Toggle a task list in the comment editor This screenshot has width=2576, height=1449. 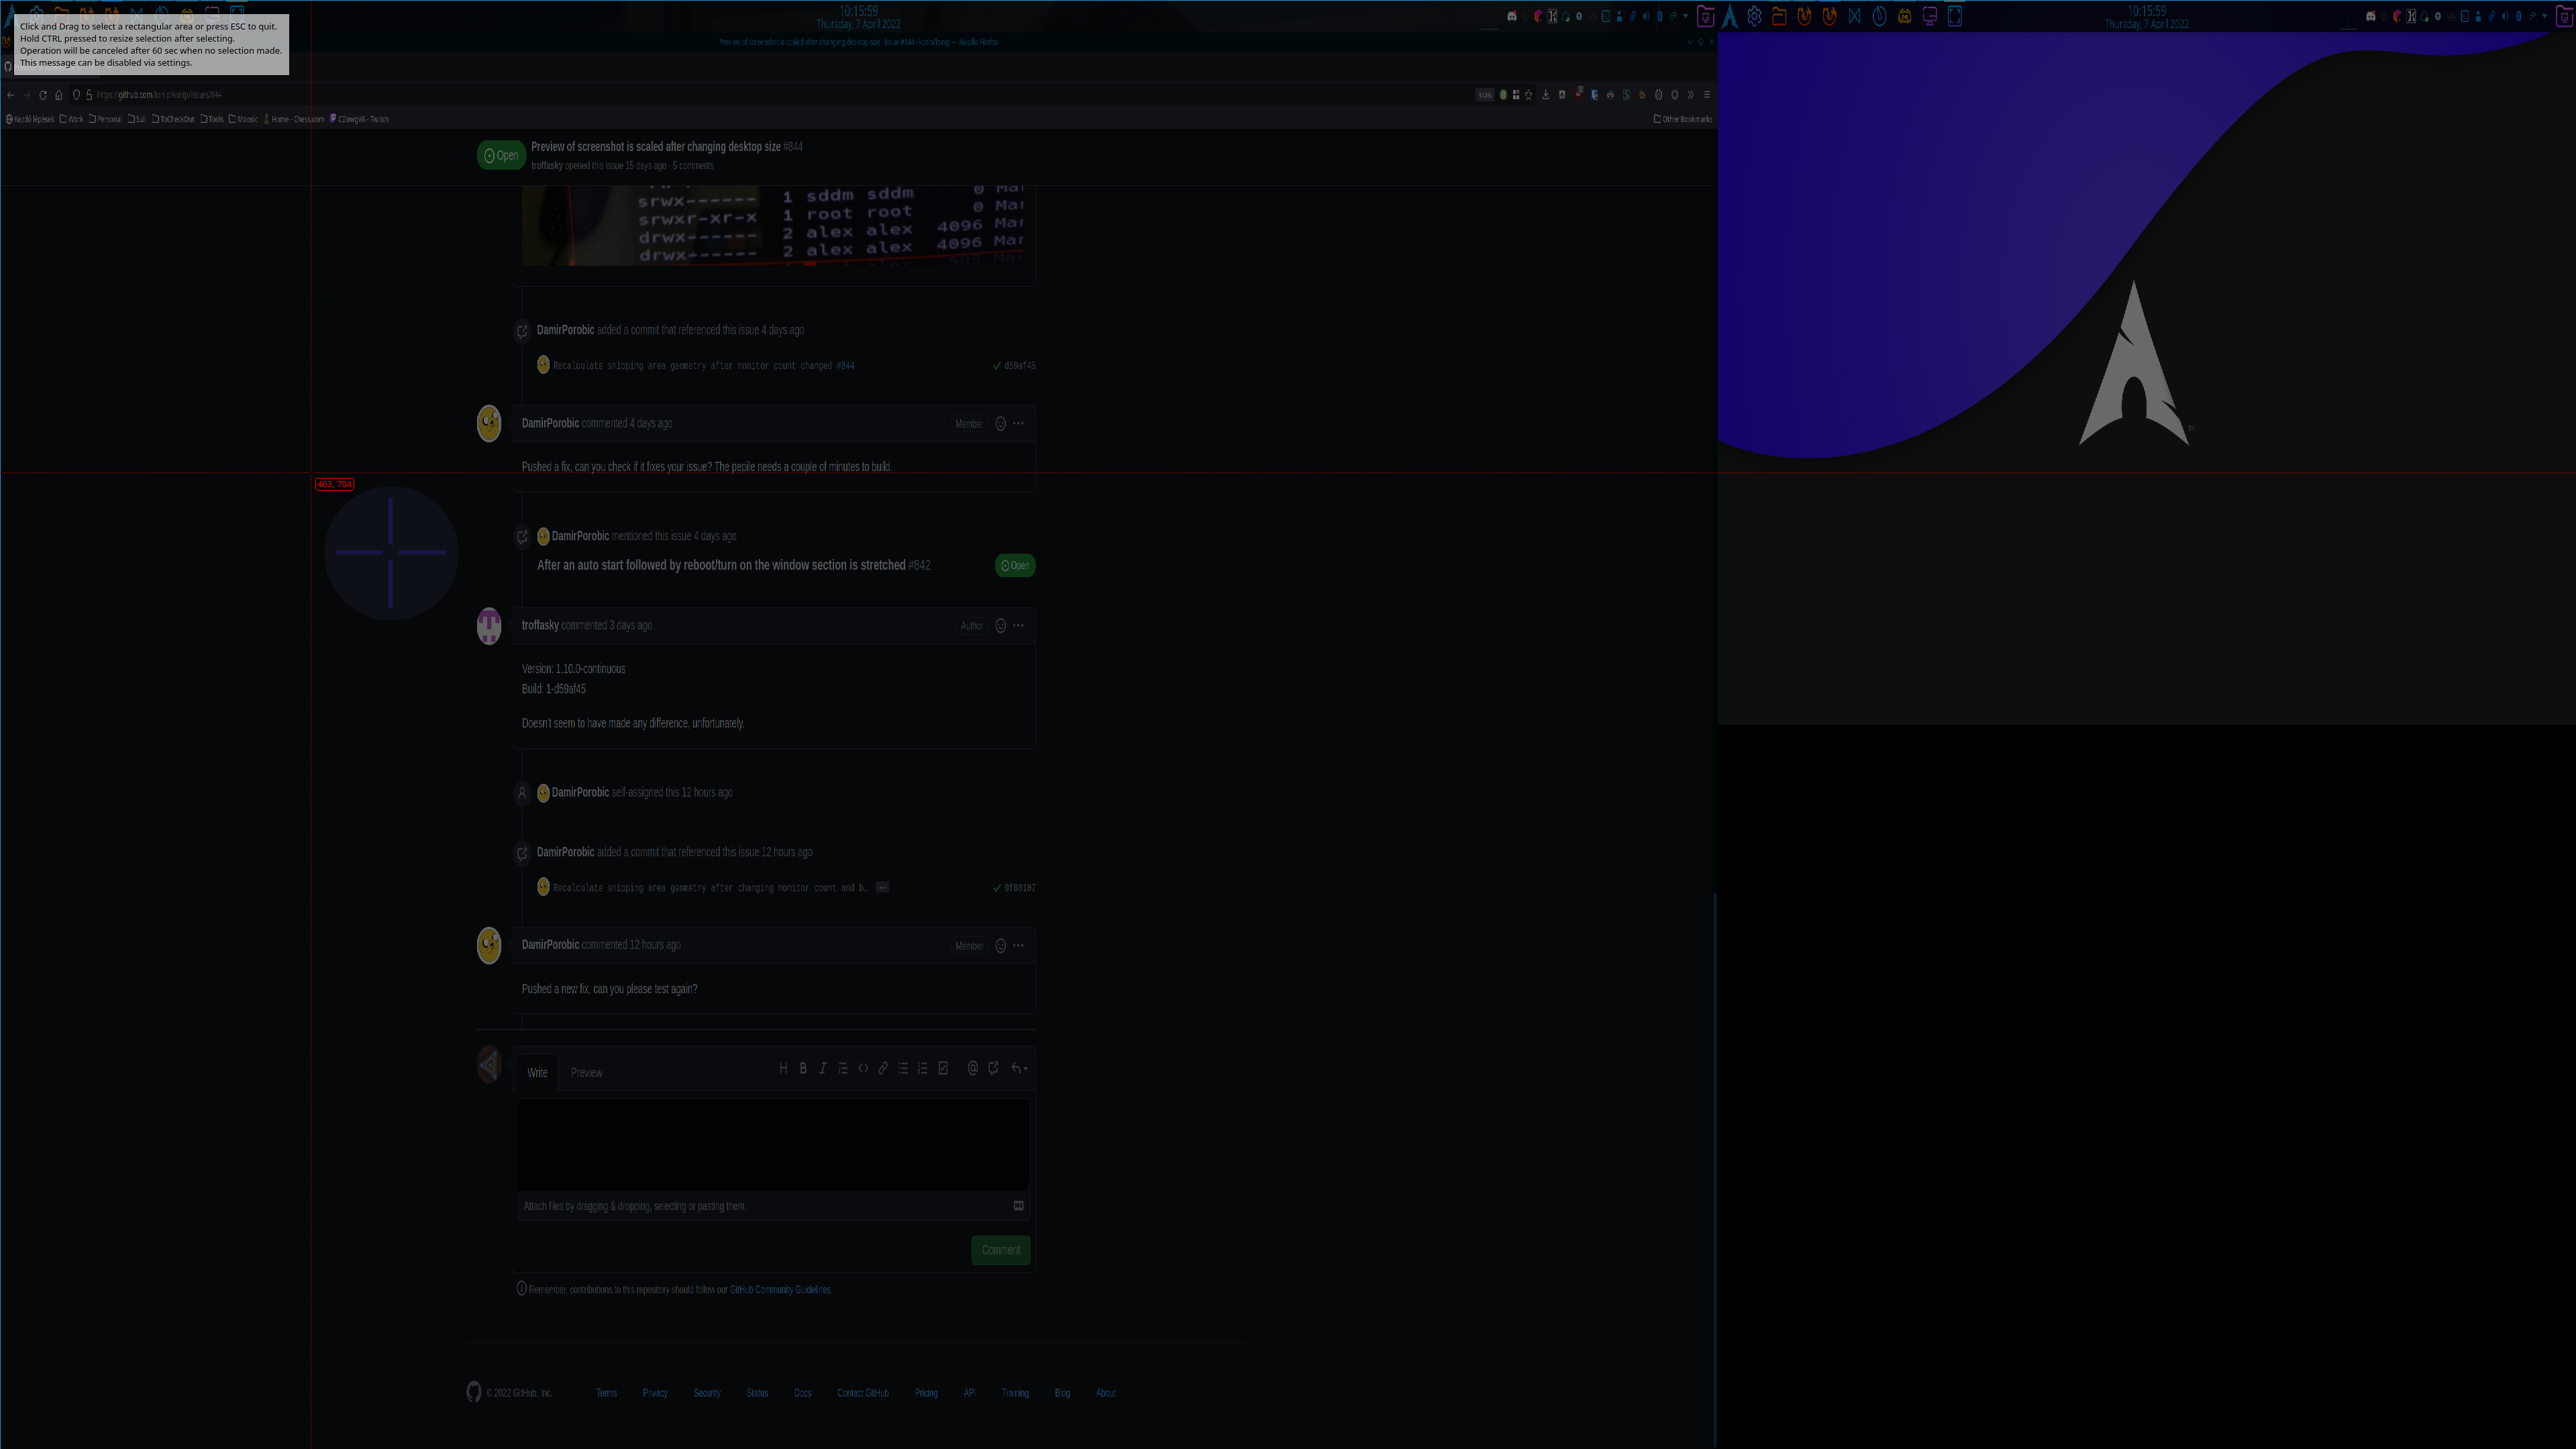pos(943,1068)
